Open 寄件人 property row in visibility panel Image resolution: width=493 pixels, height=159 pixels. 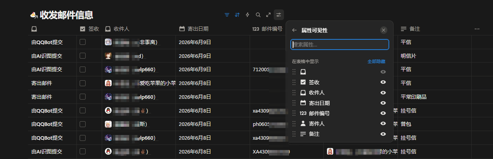pos(339,124)
